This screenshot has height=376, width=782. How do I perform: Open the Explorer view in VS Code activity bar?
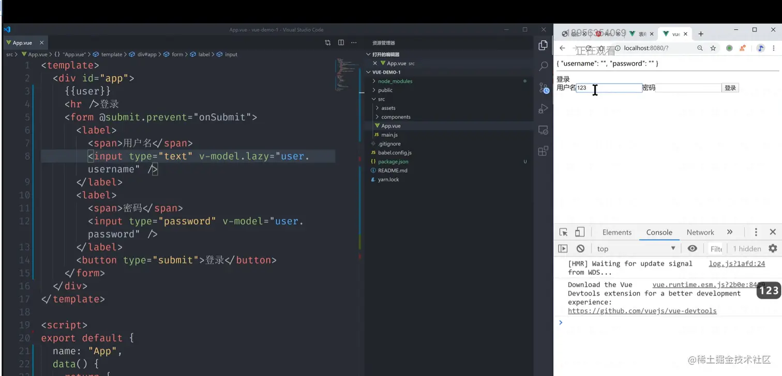coord(543,45)
